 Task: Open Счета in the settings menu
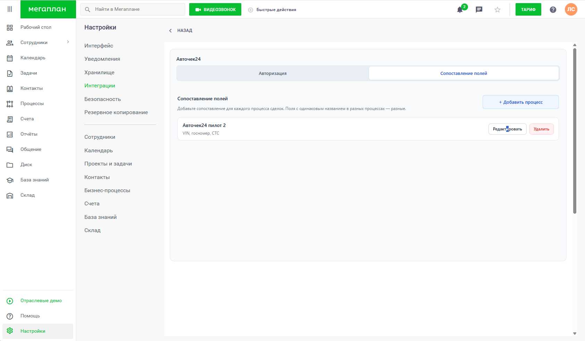click(92, 204)
